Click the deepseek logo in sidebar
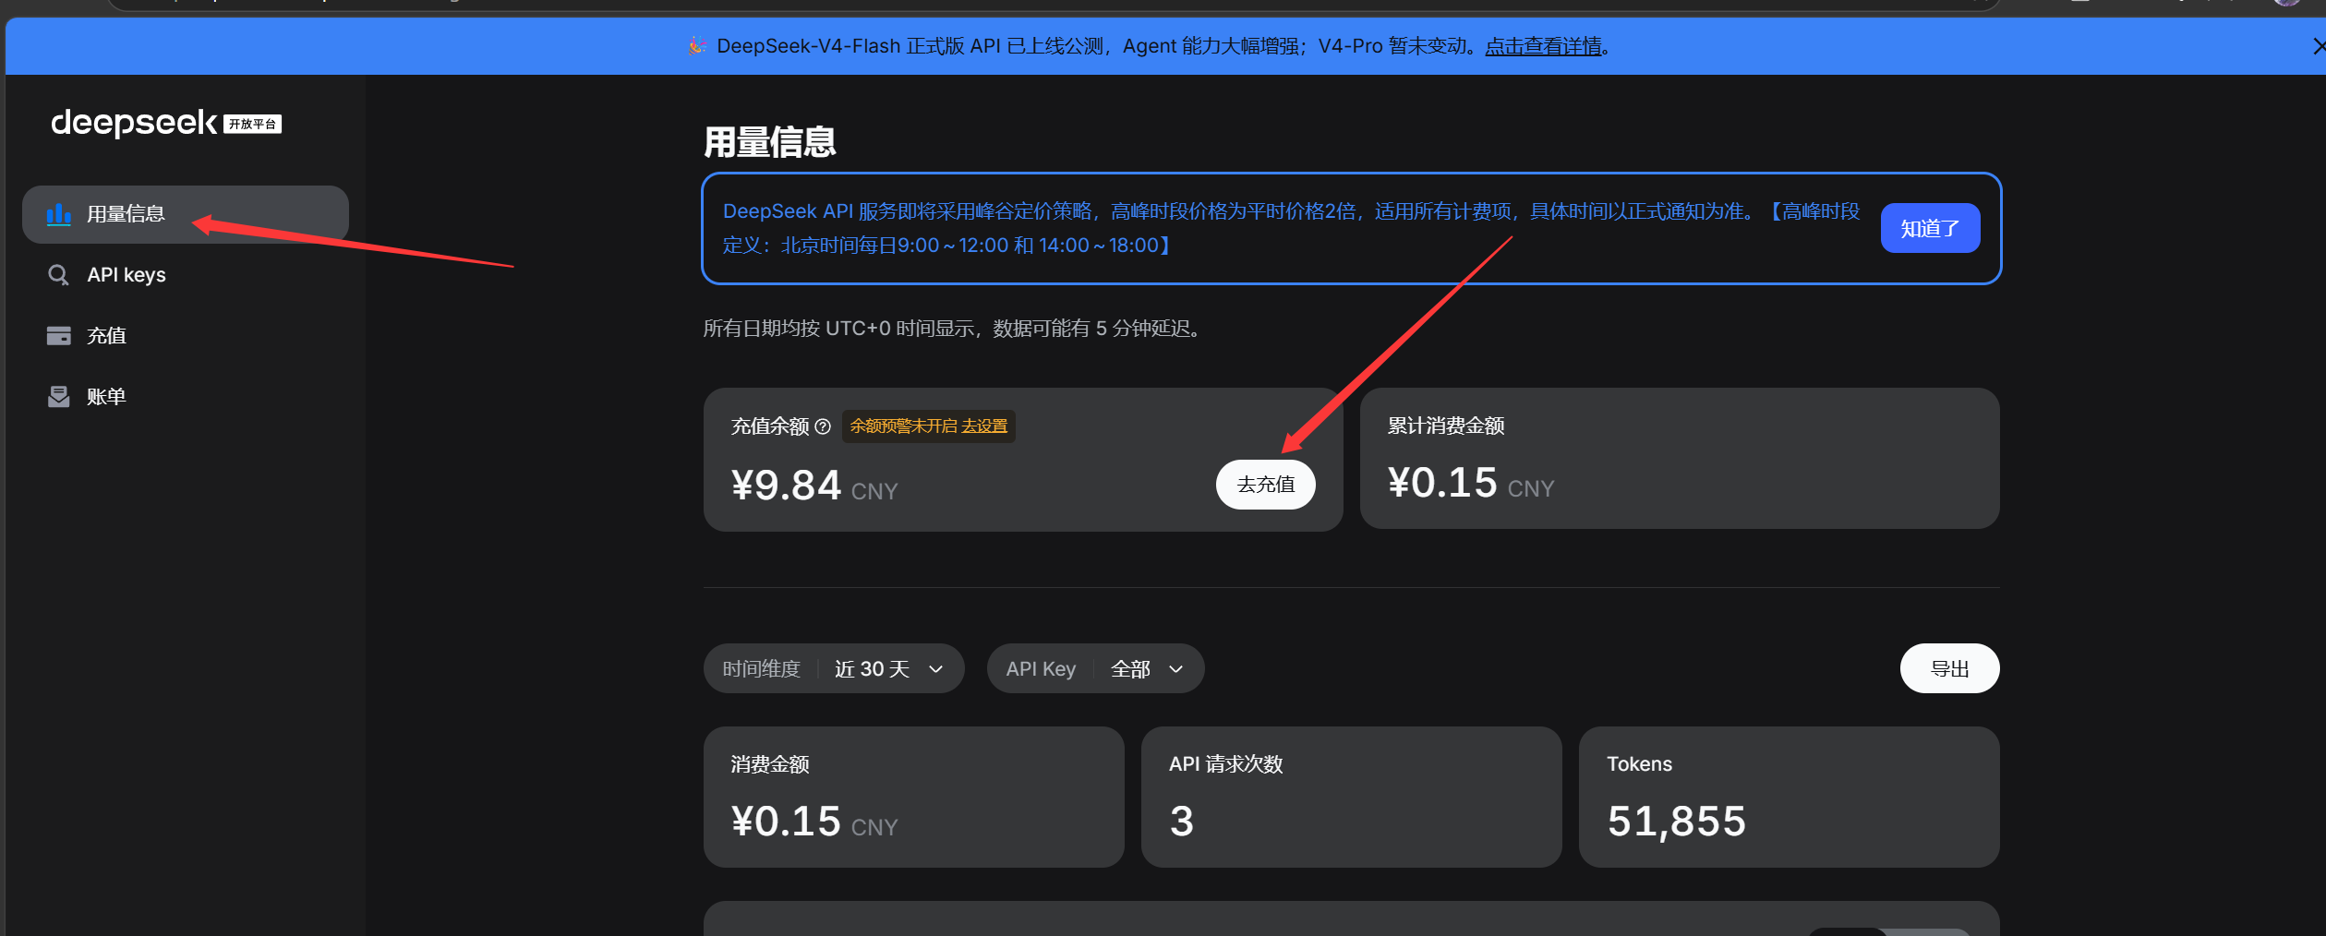 (x=134, y=123)
